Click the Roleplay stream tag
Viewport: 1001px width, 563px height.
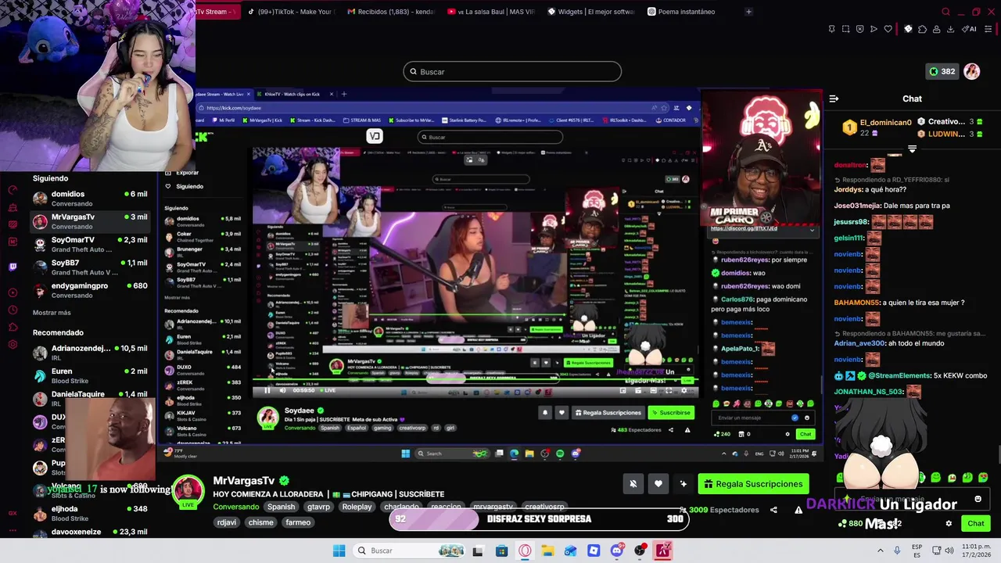[x=357, y=507]
